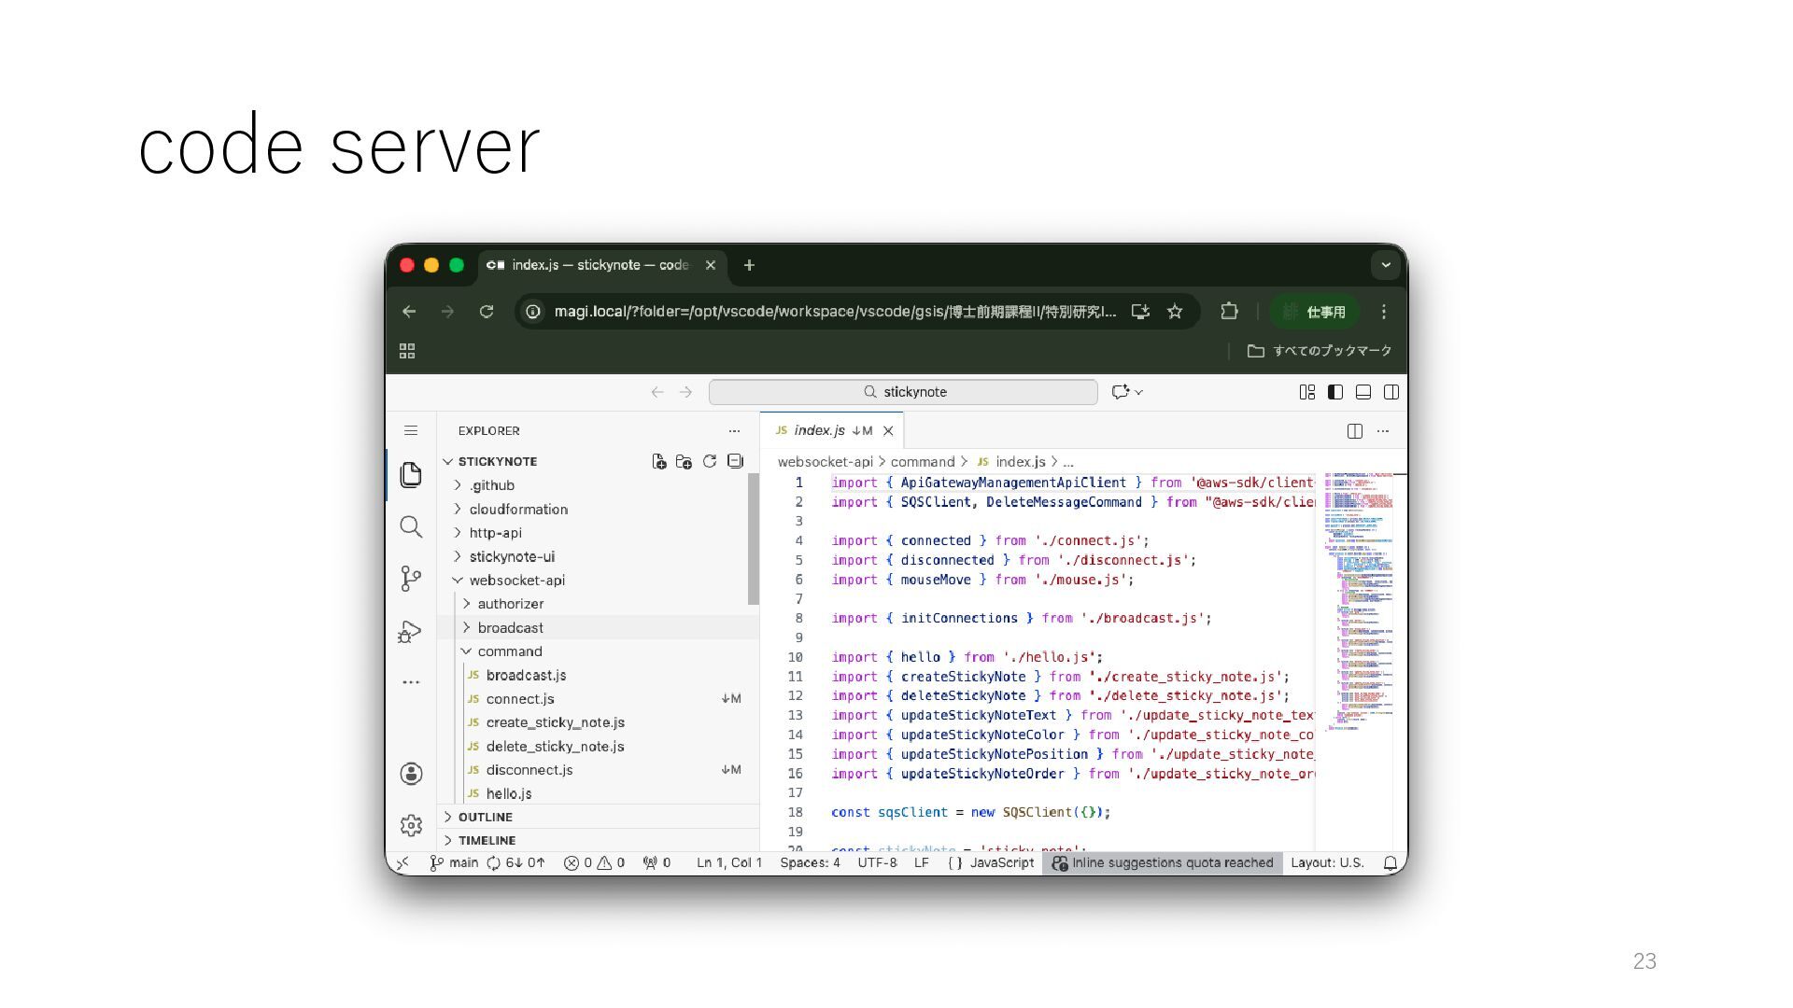Click the New Folder icon in explorer
Screen dimensions: 1793x1008
[x=684, y=461]
